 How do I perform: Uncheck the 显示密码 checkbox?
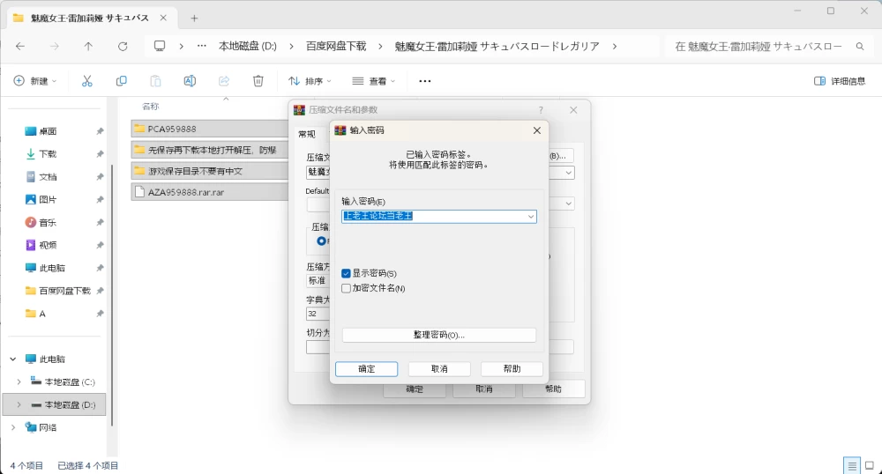[346, 273]
